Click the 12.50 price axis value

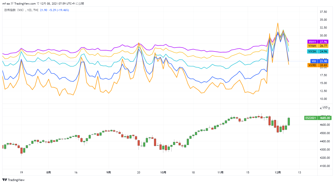323,91
